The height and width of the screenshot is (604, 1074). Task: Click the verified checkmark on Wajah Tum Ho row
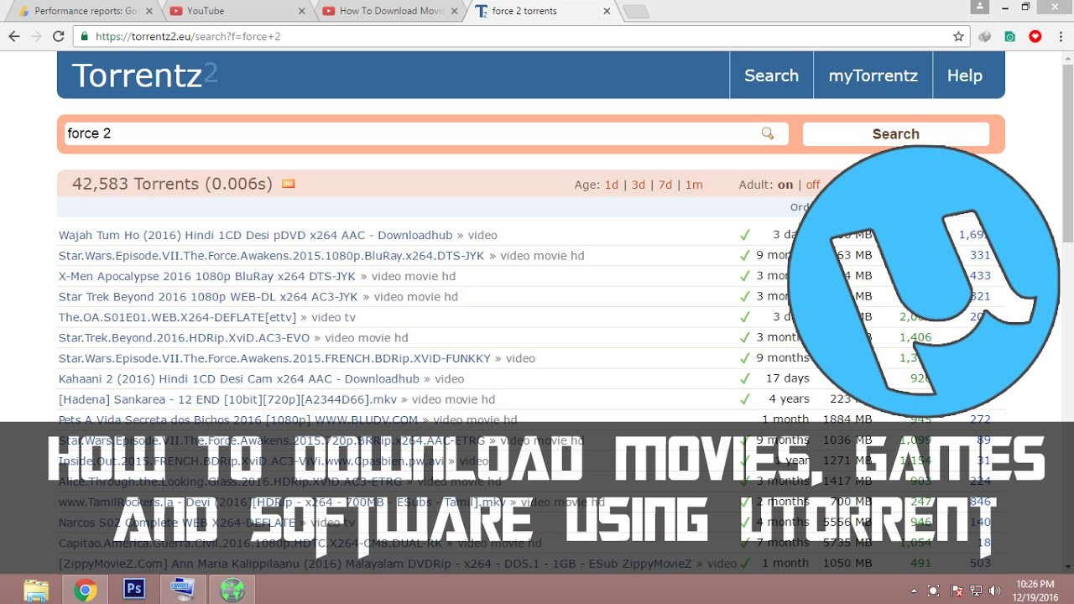pos(744,235)
